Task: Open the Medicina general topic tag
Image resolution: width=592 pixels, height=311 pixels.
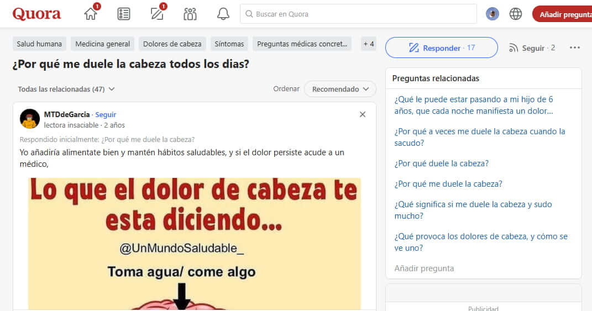Action: tap(102, 44)
